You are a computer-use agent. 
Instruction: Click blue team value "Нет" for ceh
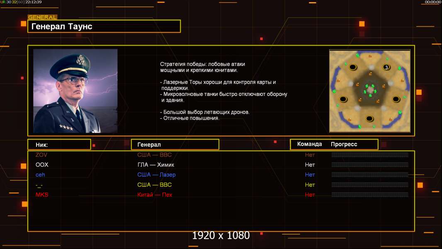coord(310,175)
